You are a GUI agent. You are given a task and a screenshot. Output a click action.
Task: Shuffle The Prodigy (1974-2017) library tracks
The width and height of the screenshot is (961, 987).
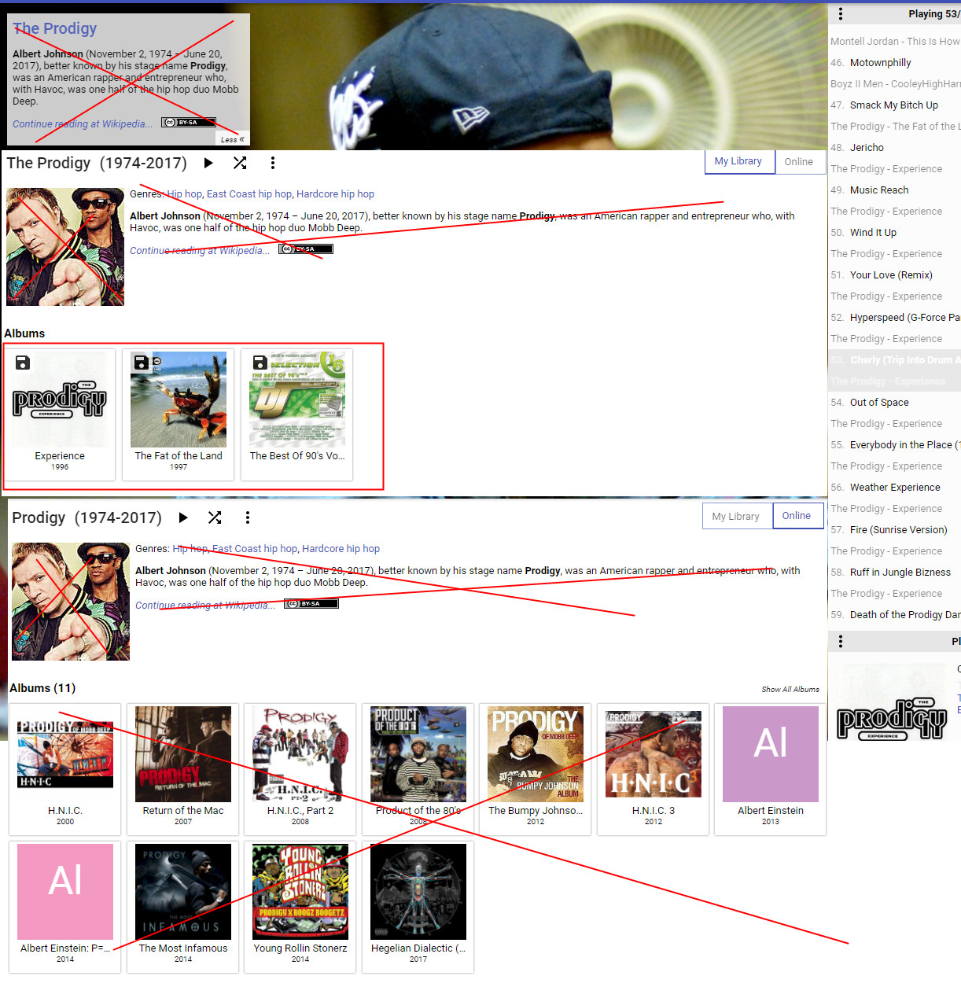coord(240,163)
